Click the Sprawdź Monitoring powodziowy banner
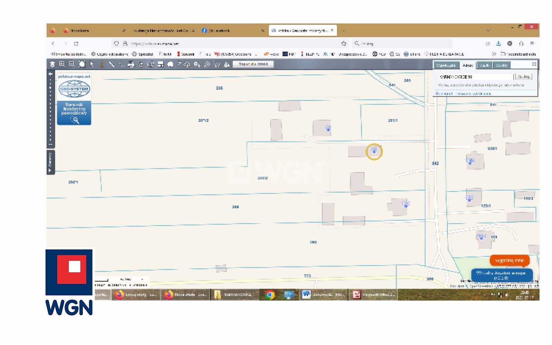The width and height of the screenshot is (552, 345). (x=74, y=113)
